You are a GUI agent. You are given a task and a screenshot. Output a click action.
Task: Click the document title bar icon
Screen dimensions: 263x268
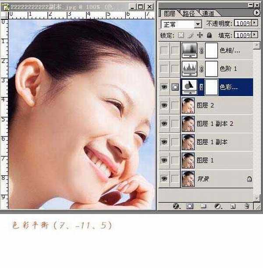5,7
